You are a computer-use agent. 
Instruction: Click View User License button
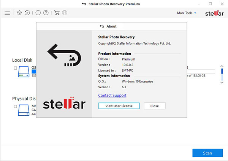coord(119,106)
